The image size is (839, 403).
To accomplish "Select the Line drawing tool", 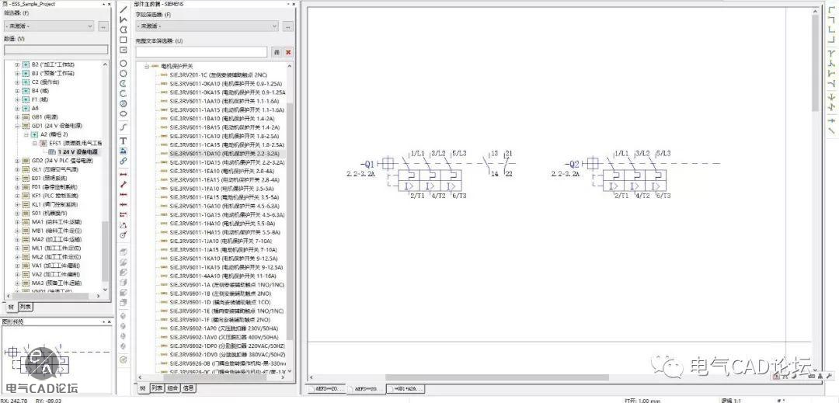I will [123, 9].
